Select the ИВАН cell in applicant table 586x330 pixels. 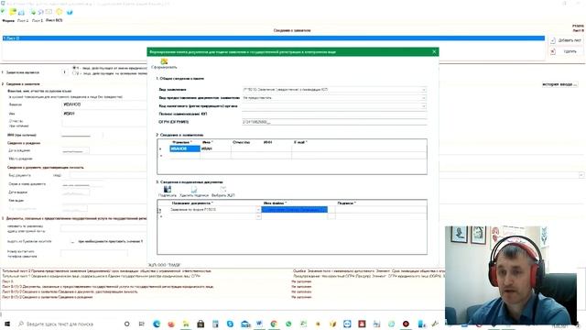tap(216, 148)
